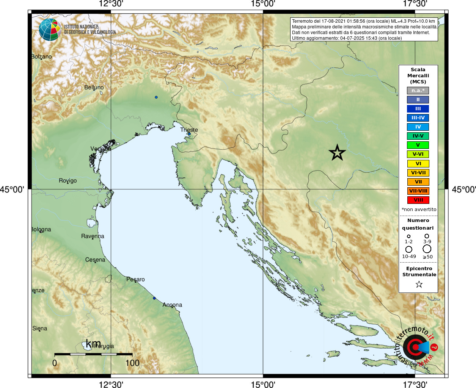Select the red VIII intensity swatch
This screenshot has height=388, width=476.
(x=418, y=200)
